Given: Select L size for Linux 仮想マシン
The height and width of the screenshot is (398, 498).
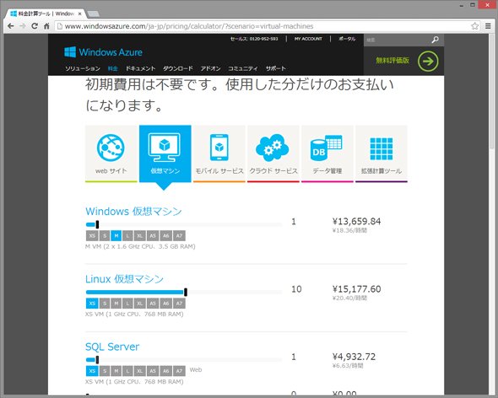Looking at the screenshot, I should [x=127, y=303].
